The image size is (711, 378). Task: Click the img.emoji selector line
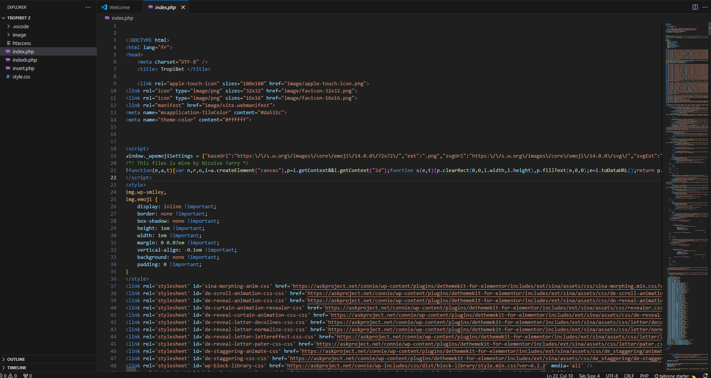[x=142, y=199]
